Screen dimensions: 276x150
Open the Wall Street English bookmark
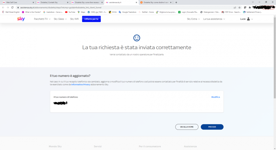(11, 12)
